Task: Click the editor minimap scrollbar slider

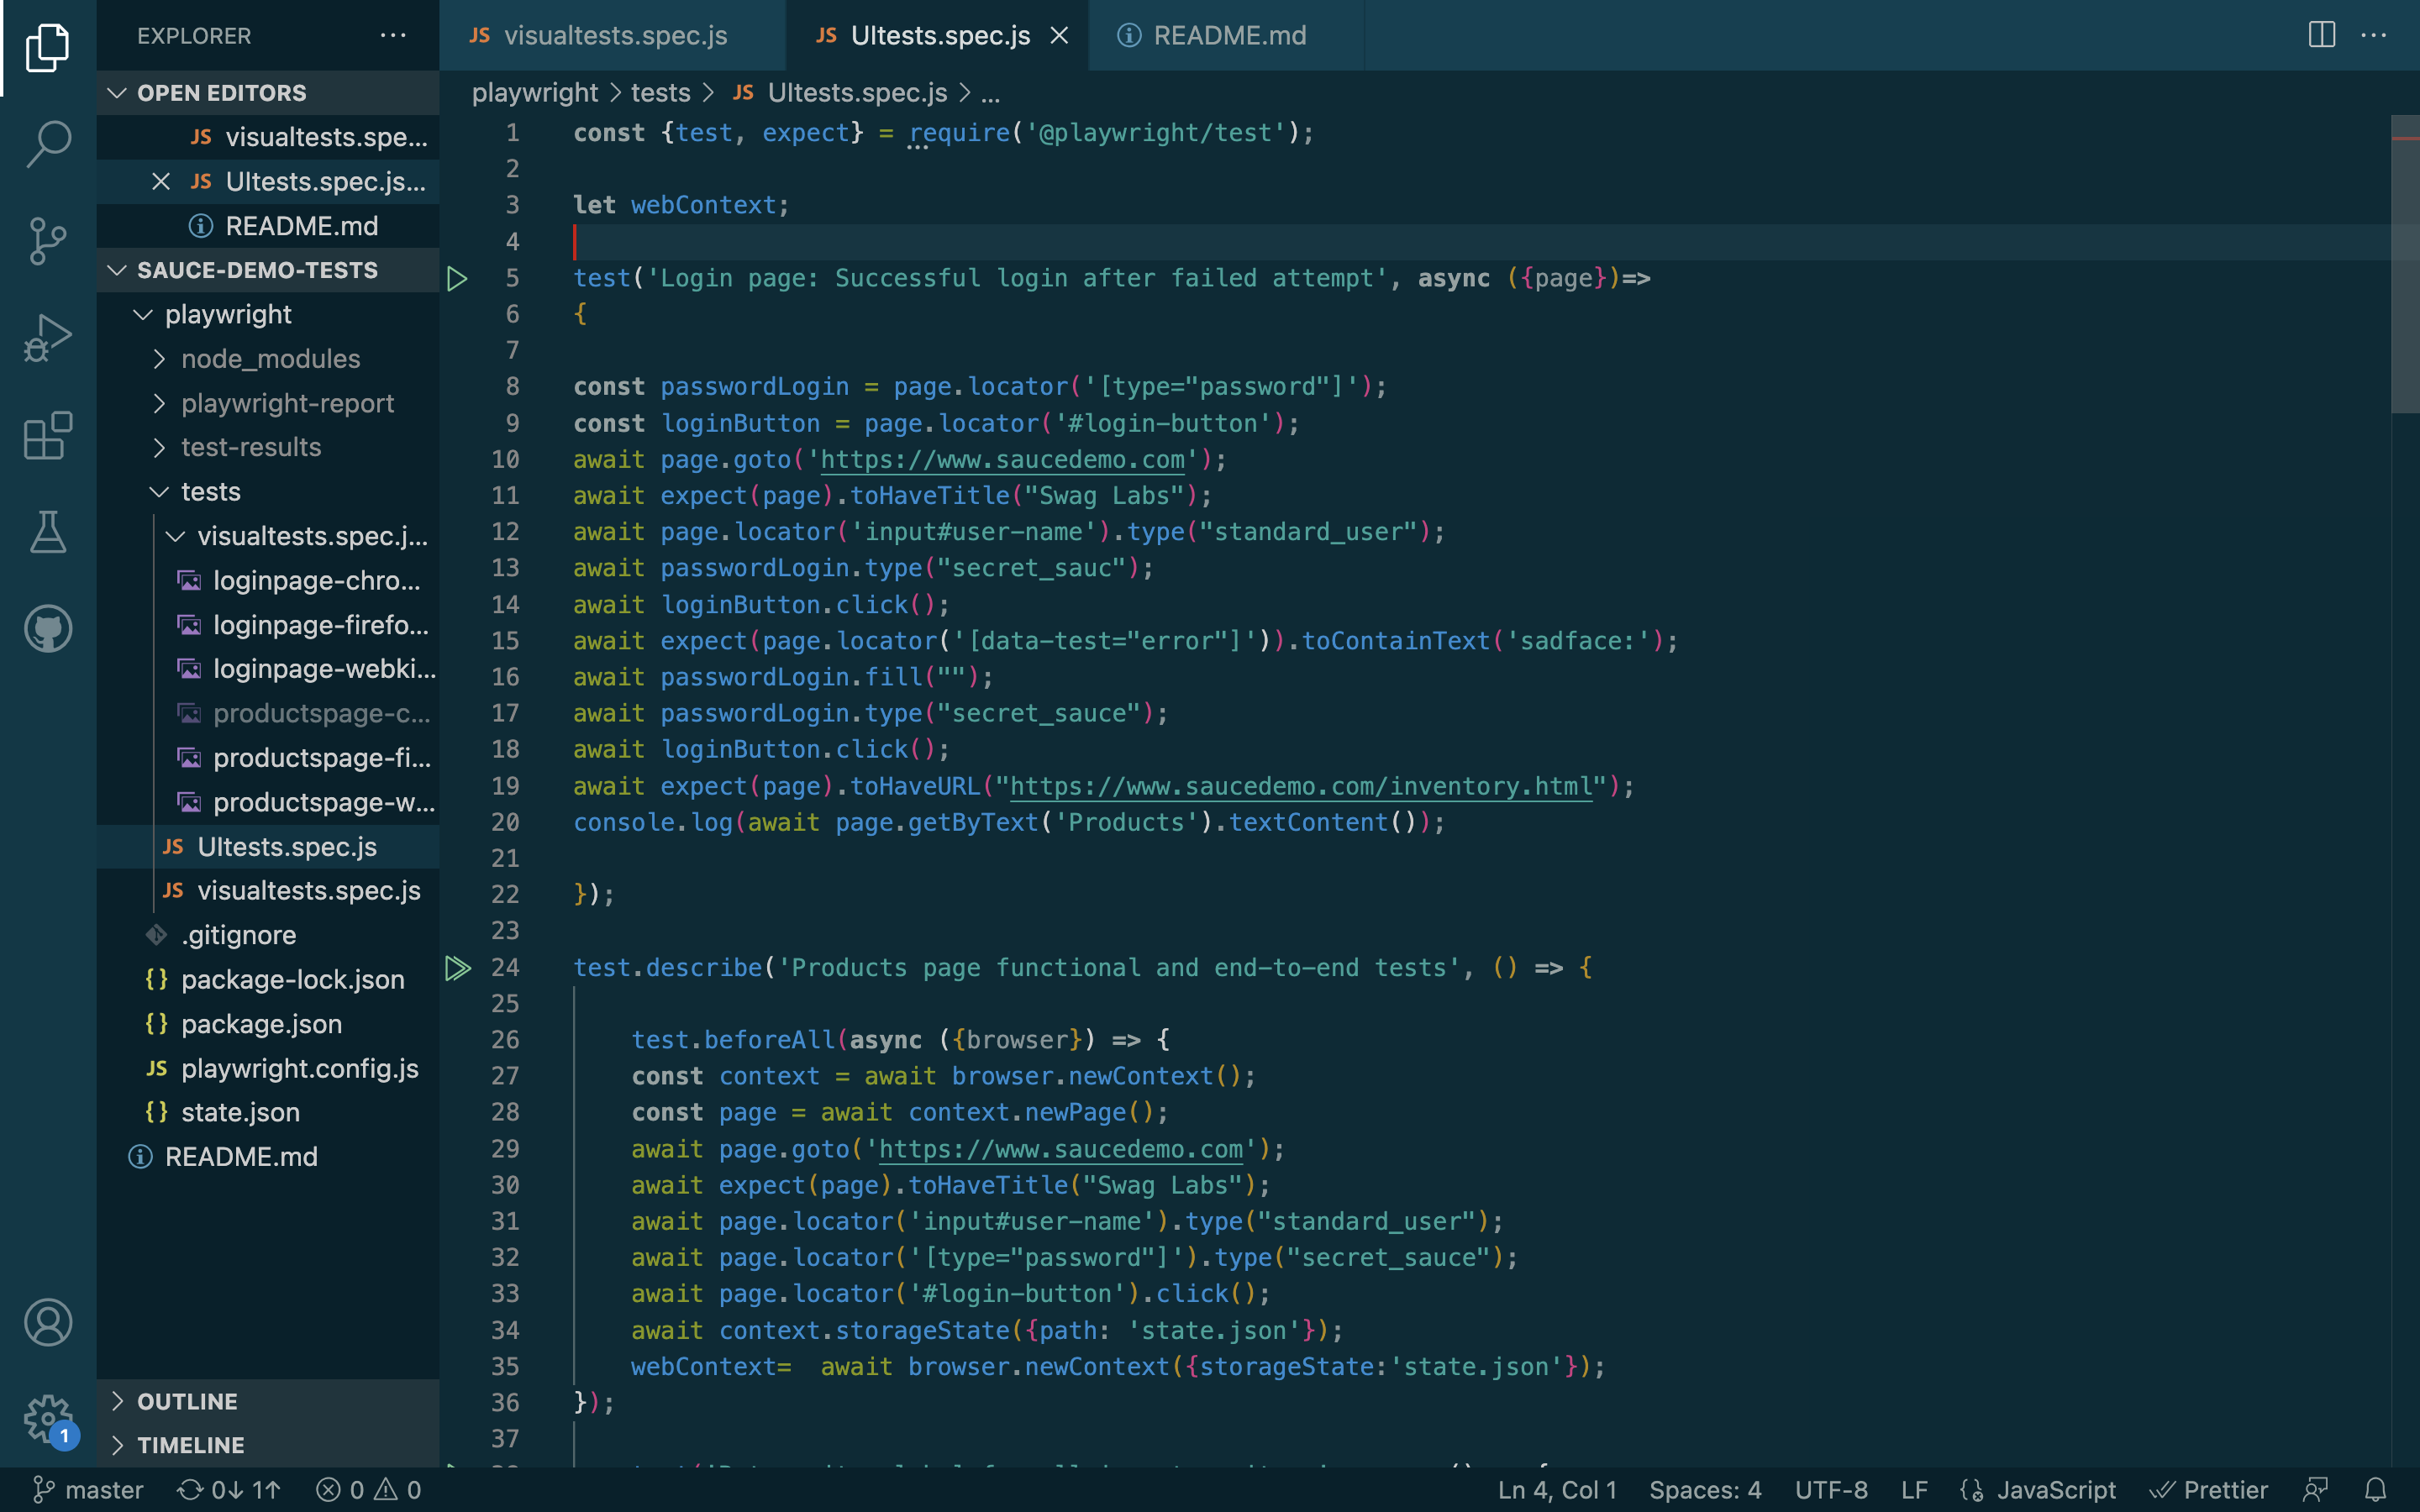Action: click(x=2404, y=265)
